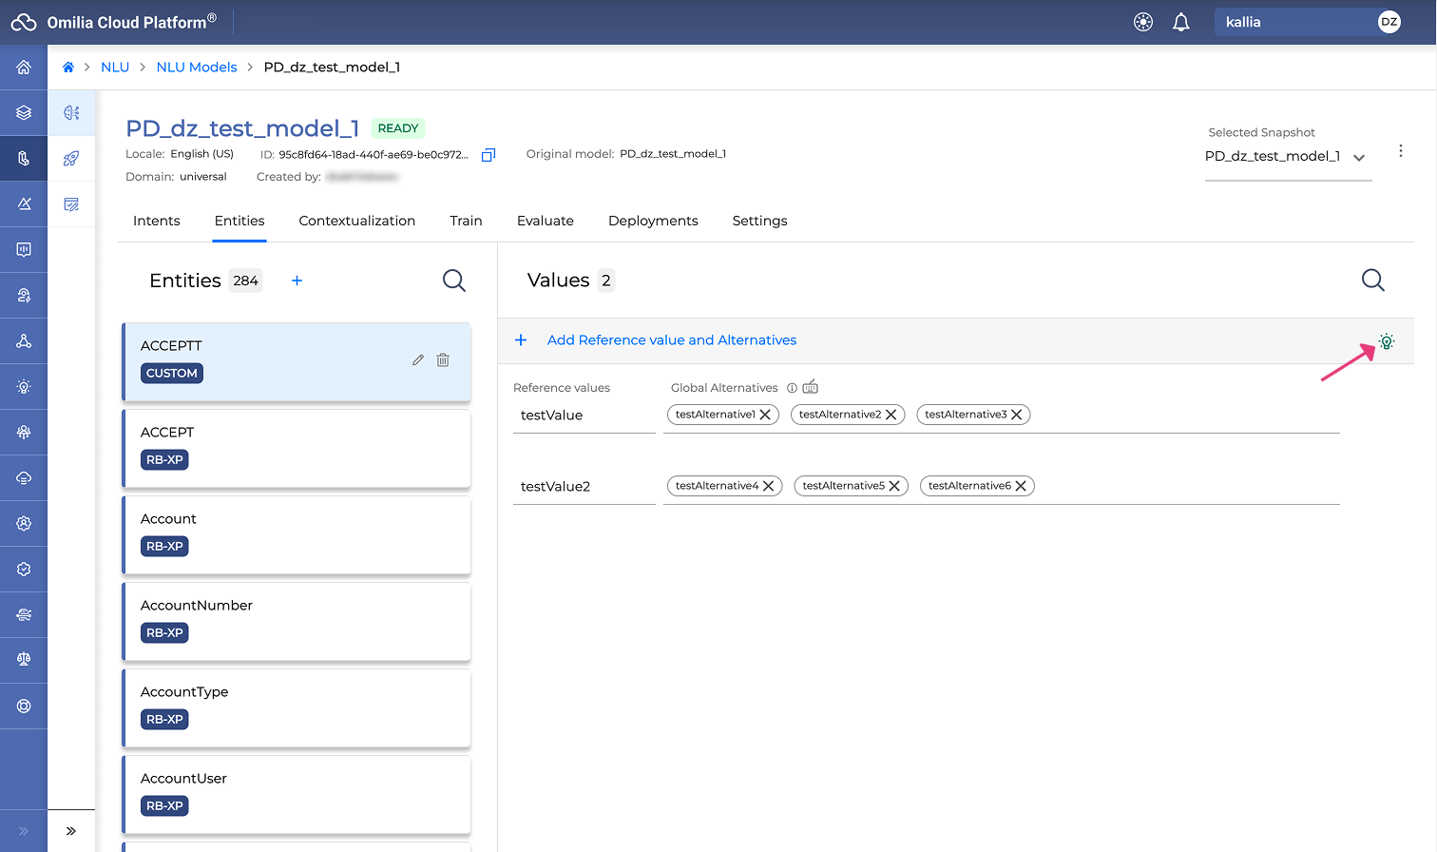The height and width of the screenshot is (852, 1437).
Task: Remove the testAlternative1 chip
Action: (765, 415)
